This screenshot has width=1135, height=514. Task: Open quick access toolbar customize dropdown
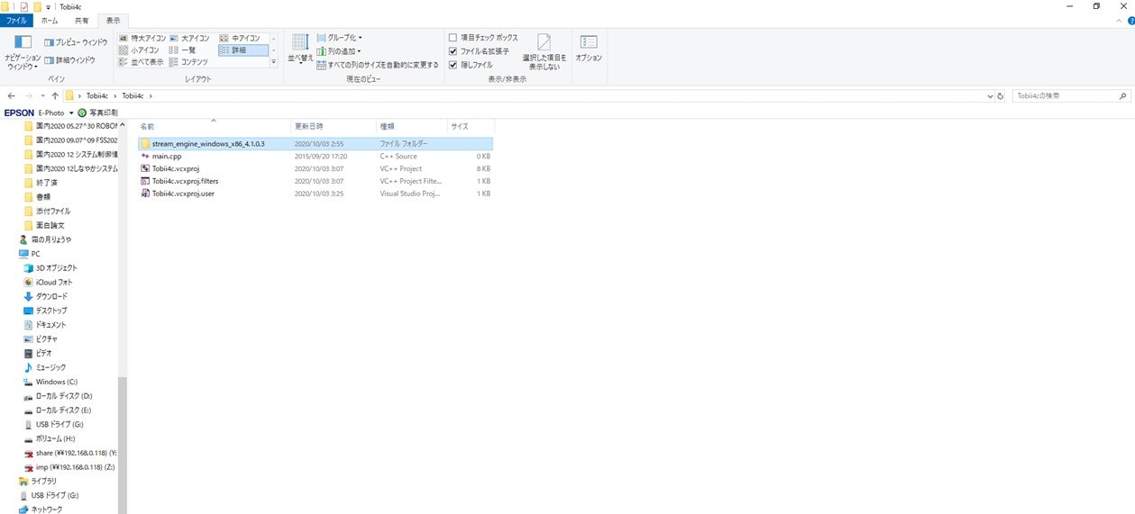49,6
